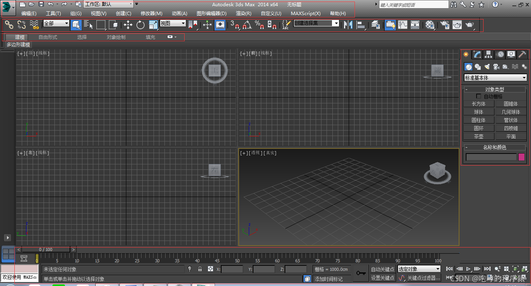Toggle 设置关键点 set key mode
The width and height of the screenshot is (531, 286).
[383, 278]
